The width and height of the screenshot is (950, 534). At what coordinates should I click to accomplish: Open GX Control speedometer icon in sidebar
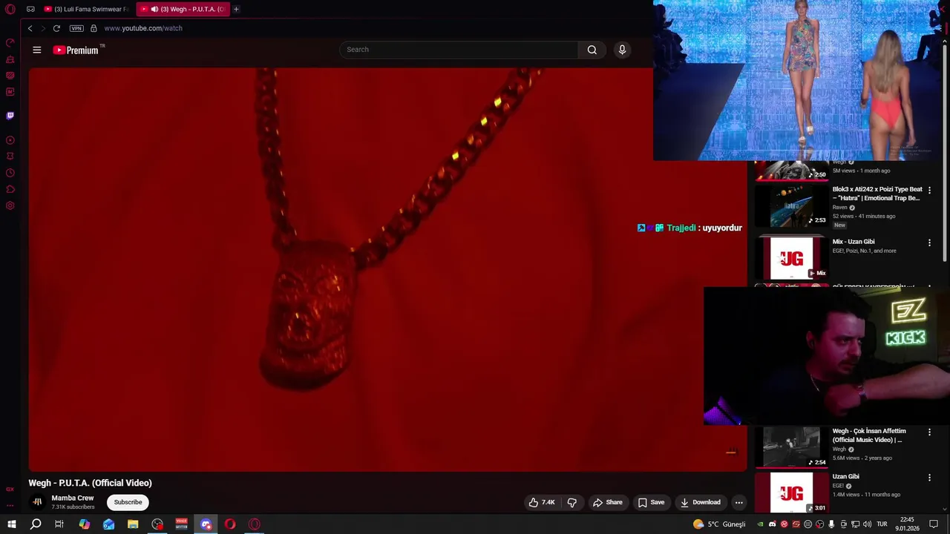point(10,42)
